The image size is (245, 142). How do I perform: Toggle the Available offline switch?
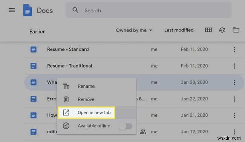125,126
